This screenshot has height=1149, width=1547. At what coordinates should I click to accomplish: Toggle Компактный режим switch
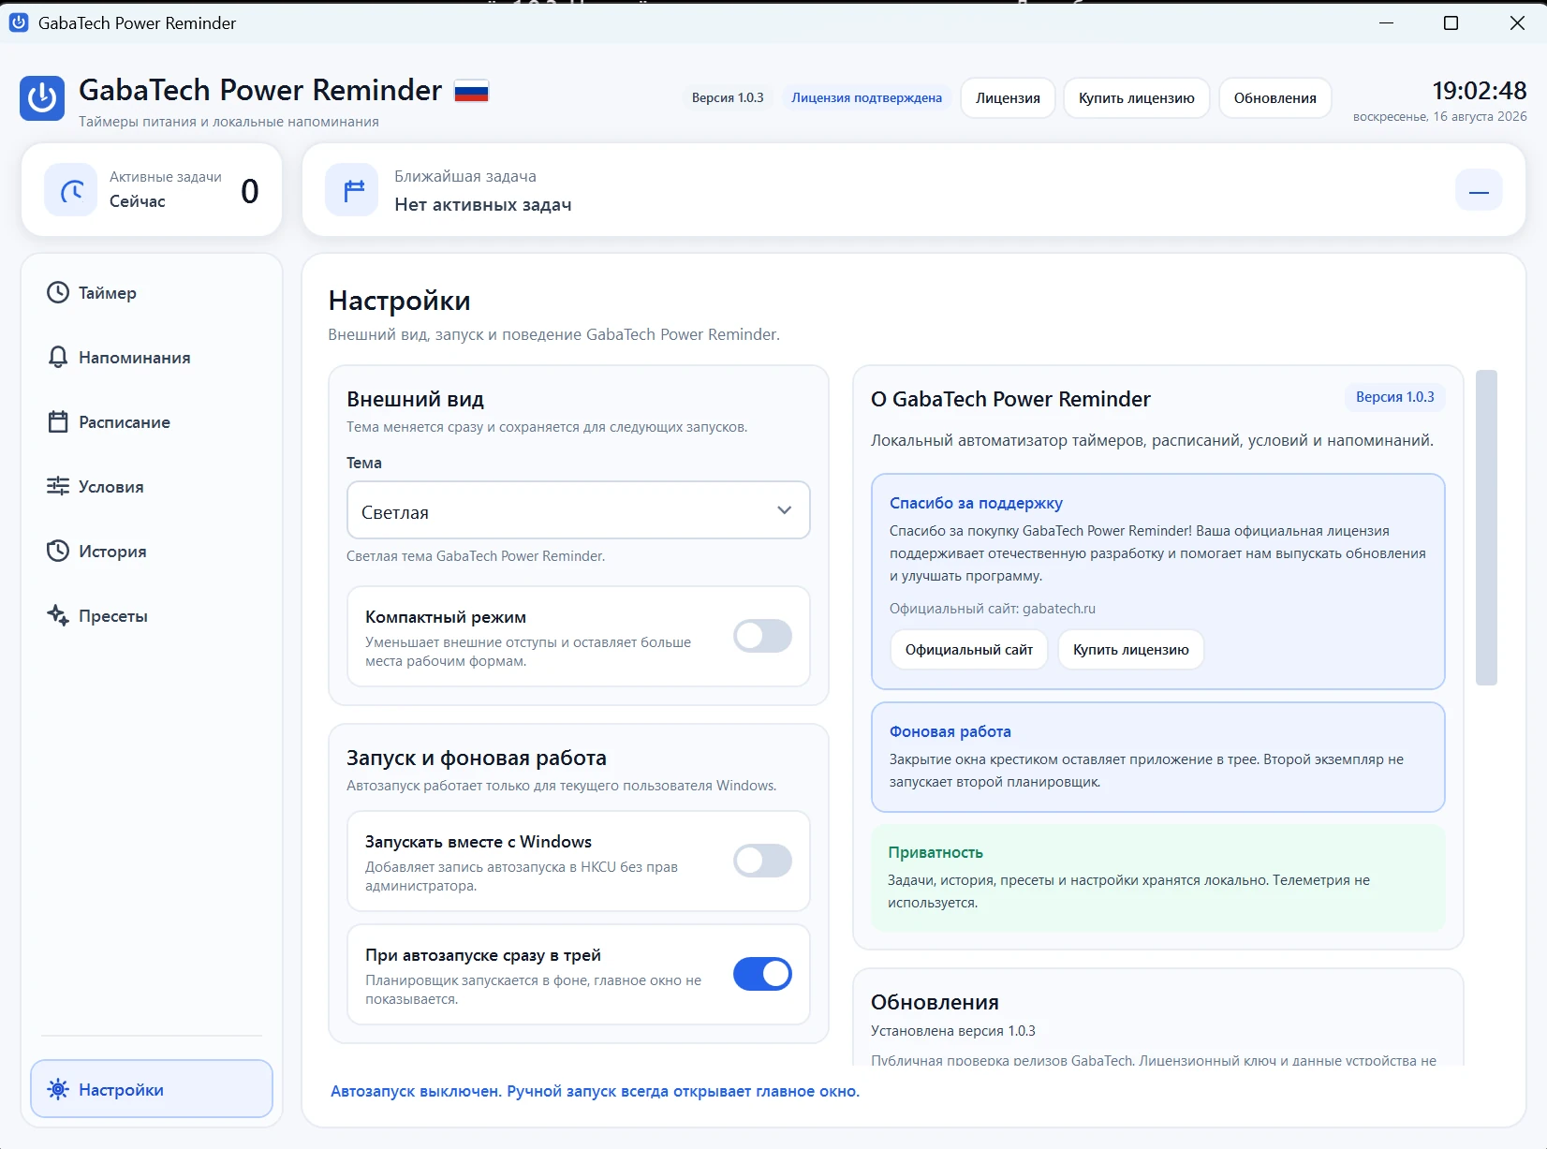762,636
